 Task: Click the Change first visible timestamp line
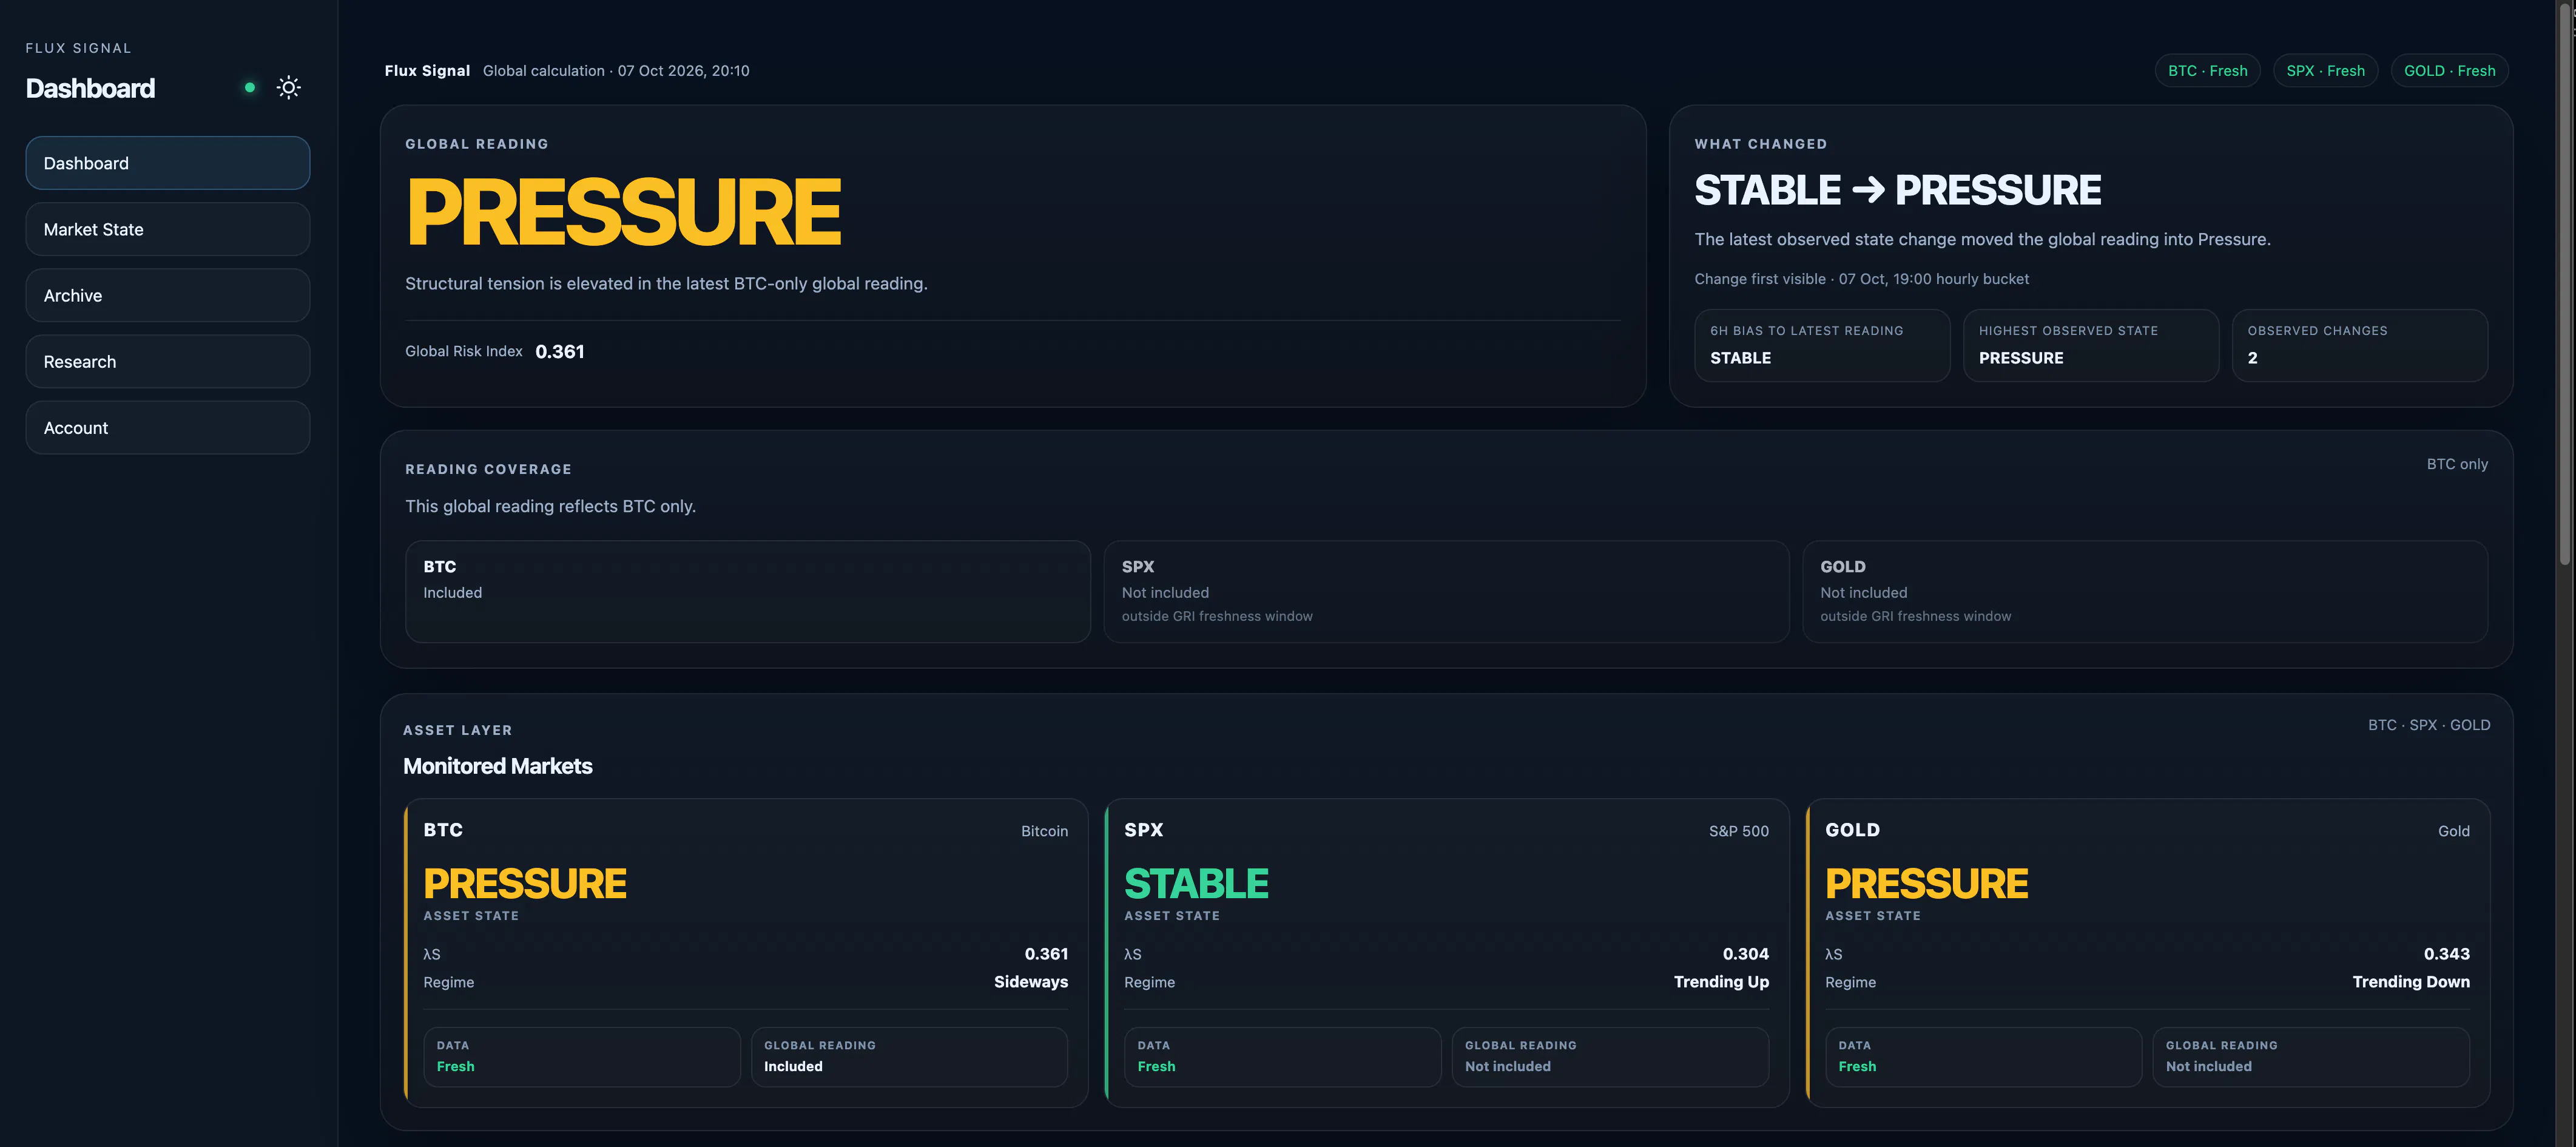click(1861, 279)
